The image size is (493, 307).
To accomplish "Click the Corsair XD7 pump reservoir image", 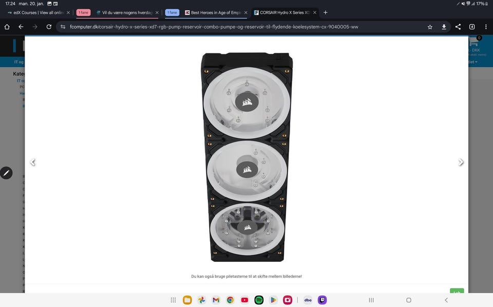I will pos(247,157).
